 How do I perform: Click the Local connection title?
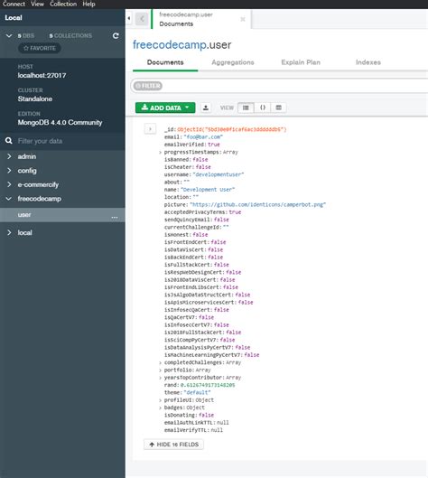[x=14, y=18]
